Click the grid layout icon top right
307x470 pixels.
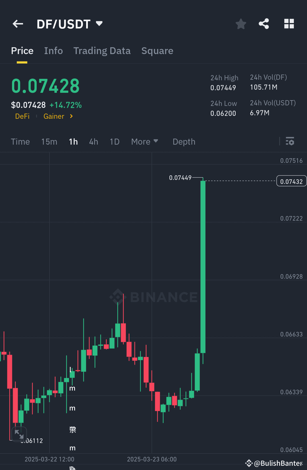289,24
